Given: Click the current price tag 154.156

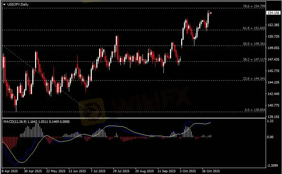Looking at the screenshot, I should 273,13.
